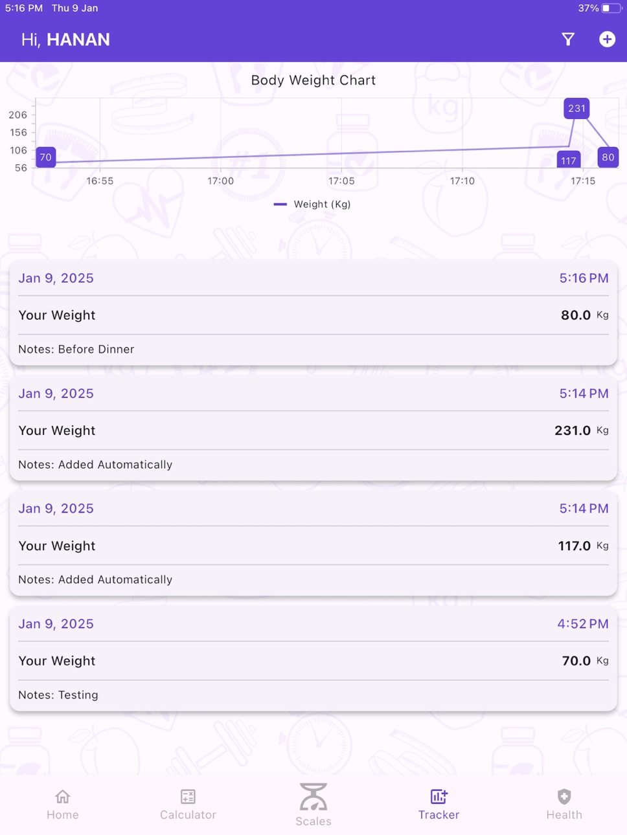Click the 17:15 axis label
The height and width of the screenshot is (835, 627).
(x=583, y=181)
